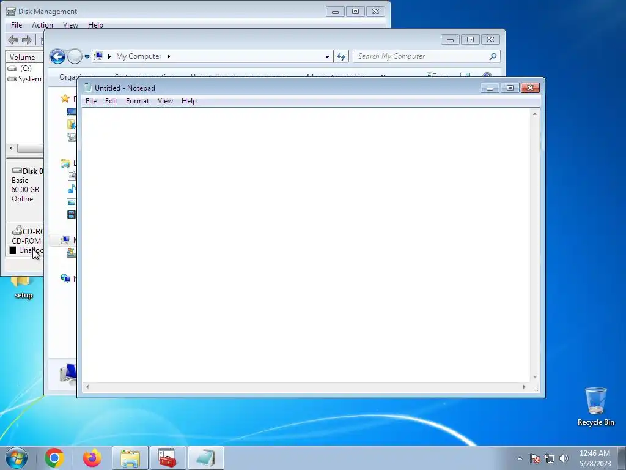The image size is (626, 470).
Task: Select the Videos library icon in navigation pane
Action: click(72, 215)
